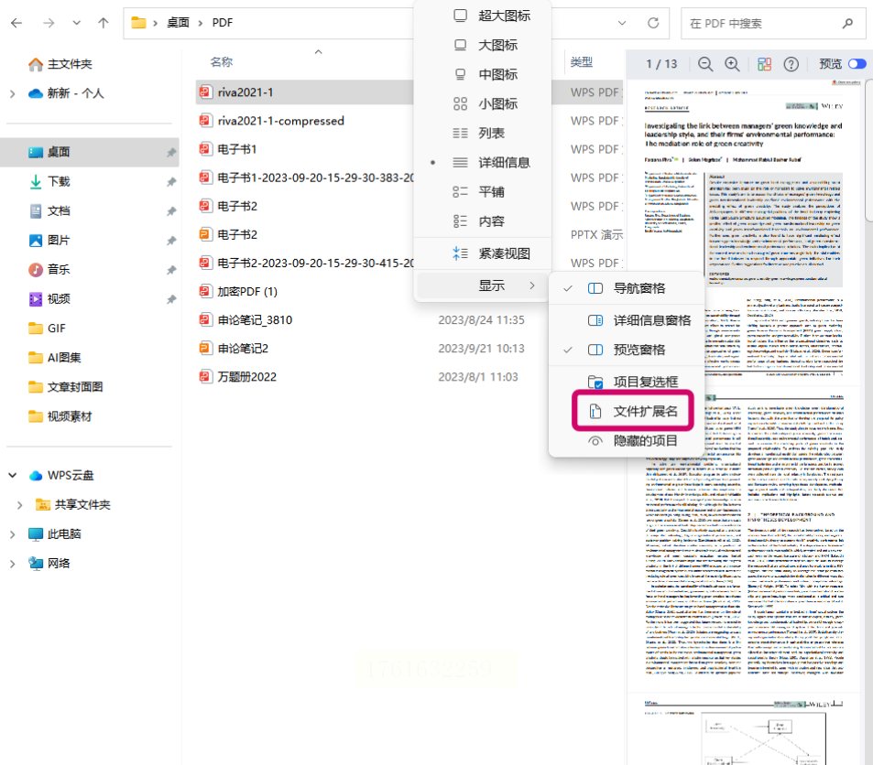Select file riva2021-1
Viewport: 873px width, 765px height.
pos(246,92)
